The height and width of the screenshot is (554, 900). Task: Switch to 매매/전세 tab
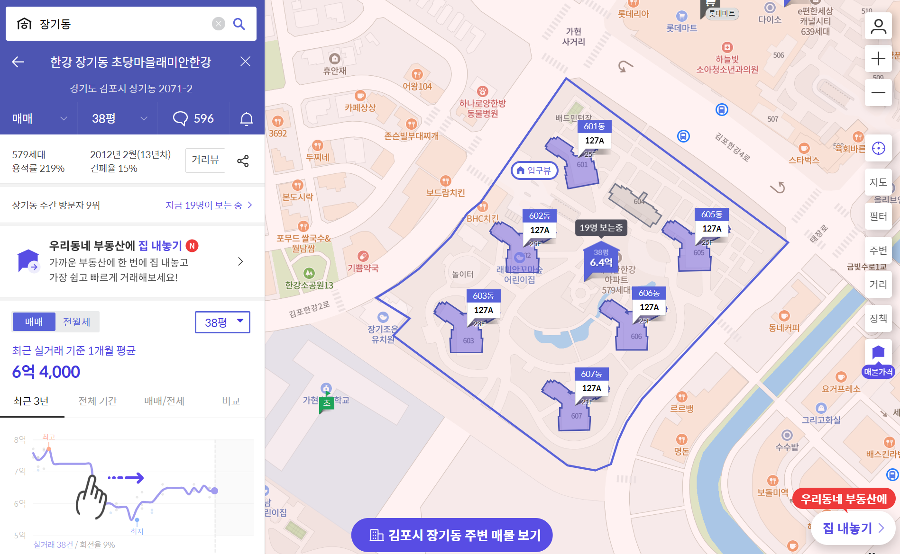coord(164,401)
